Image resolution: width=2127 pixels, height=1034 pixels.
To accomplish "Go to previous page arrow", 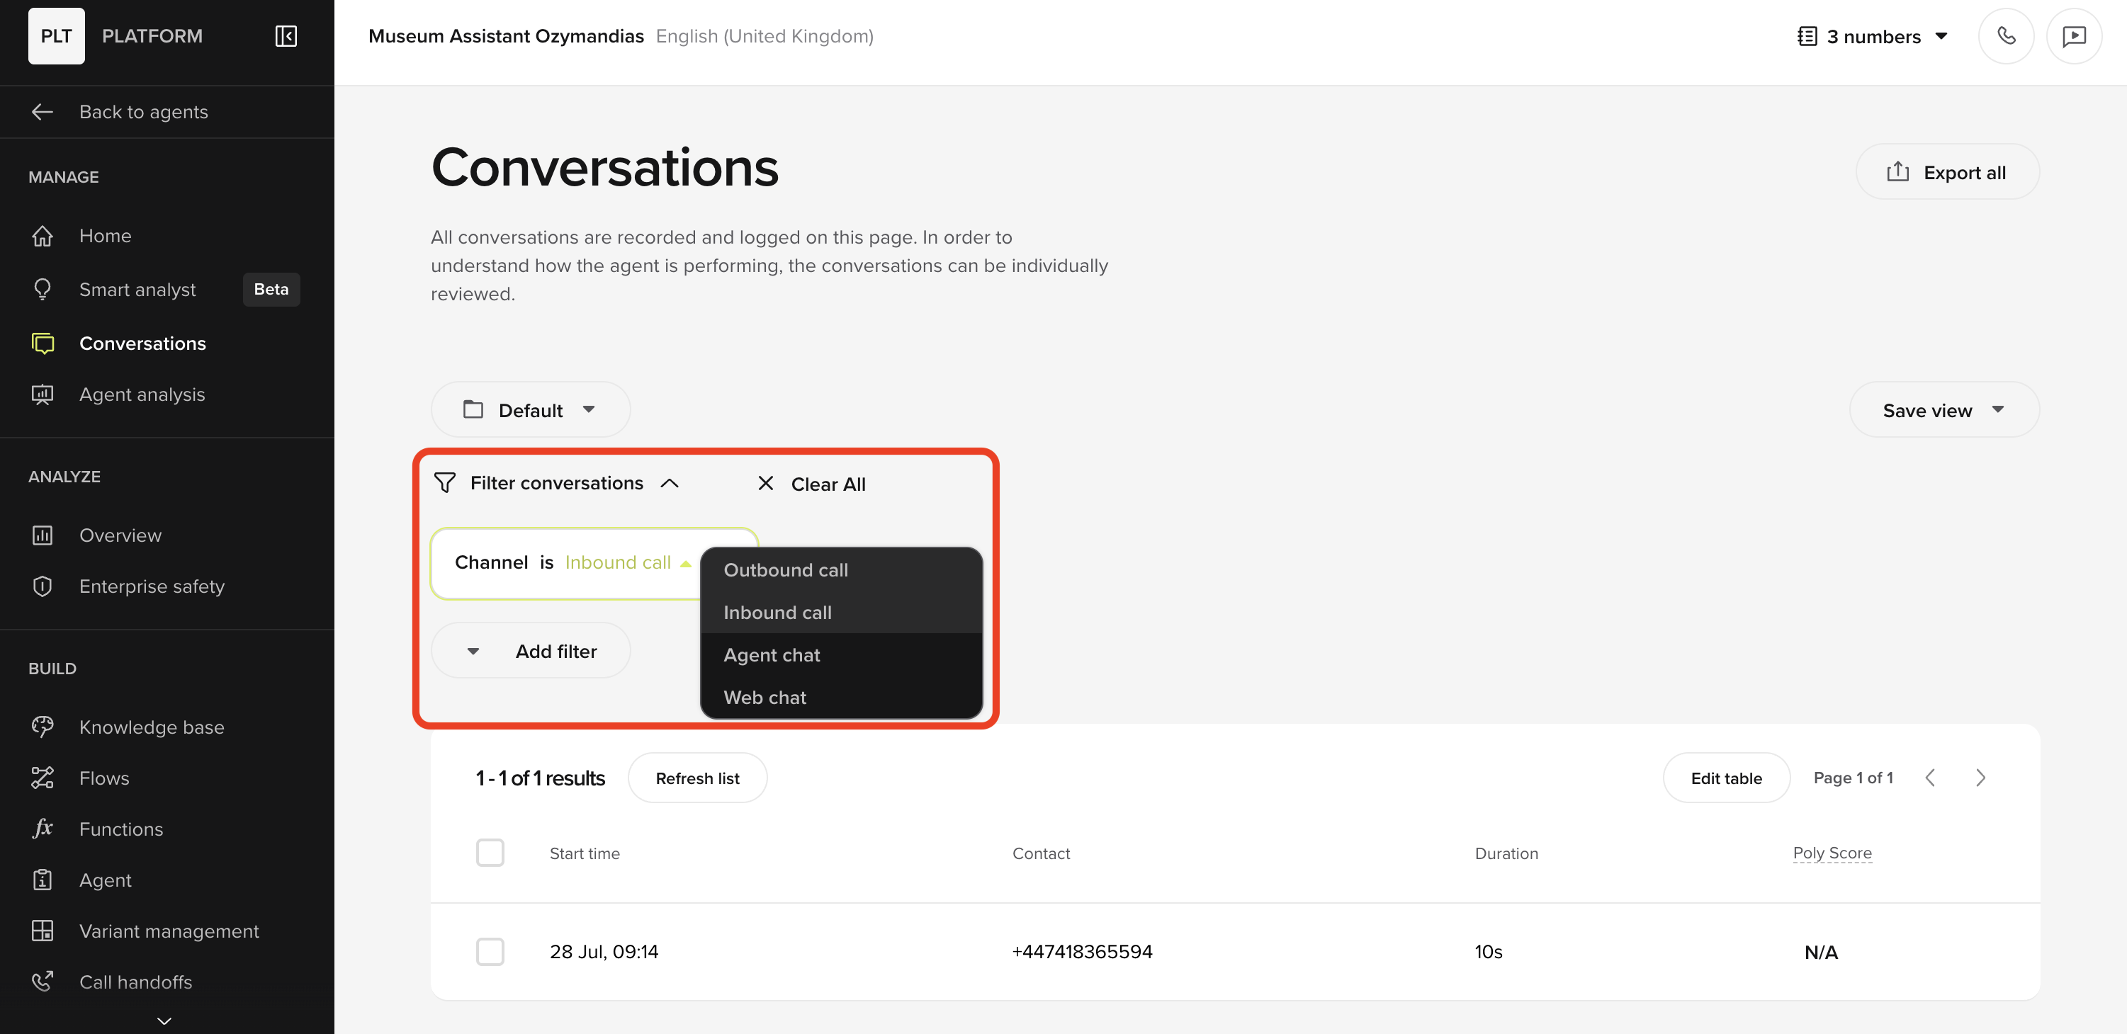I will [x=1929, y=778].
